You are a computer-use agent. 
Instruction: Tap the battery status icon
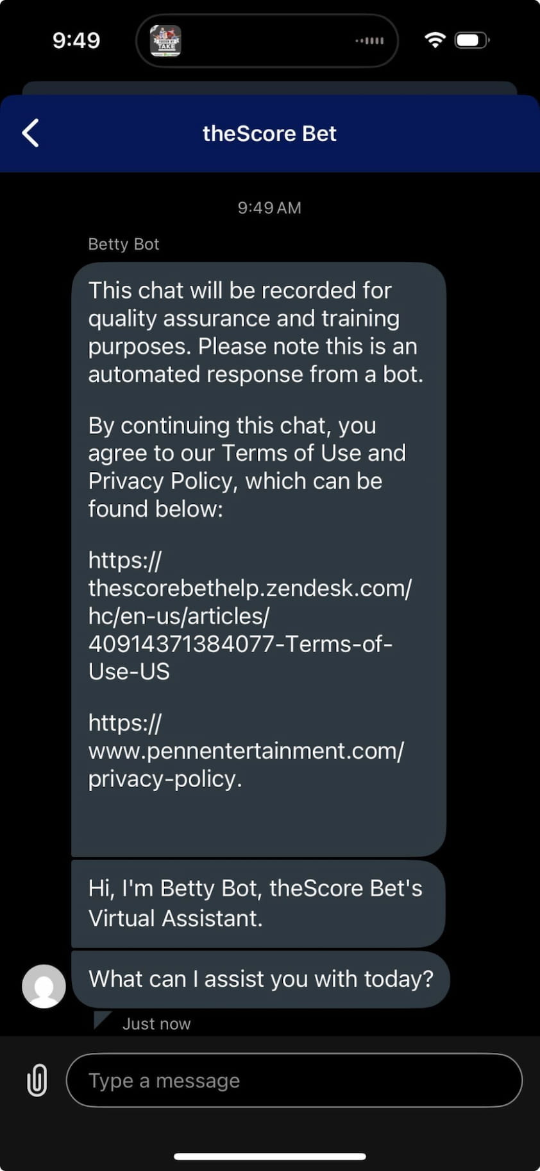pyautogui.click(x=471, y=40)
